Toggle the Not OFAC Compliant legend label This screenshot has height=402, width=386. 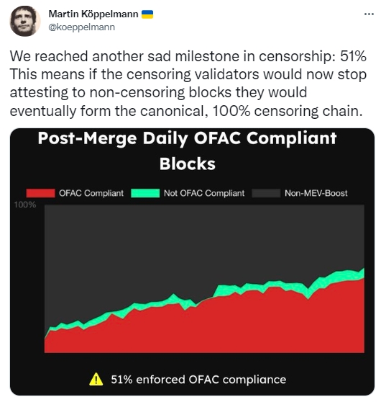pyautogui.click(x=204, y=193)
